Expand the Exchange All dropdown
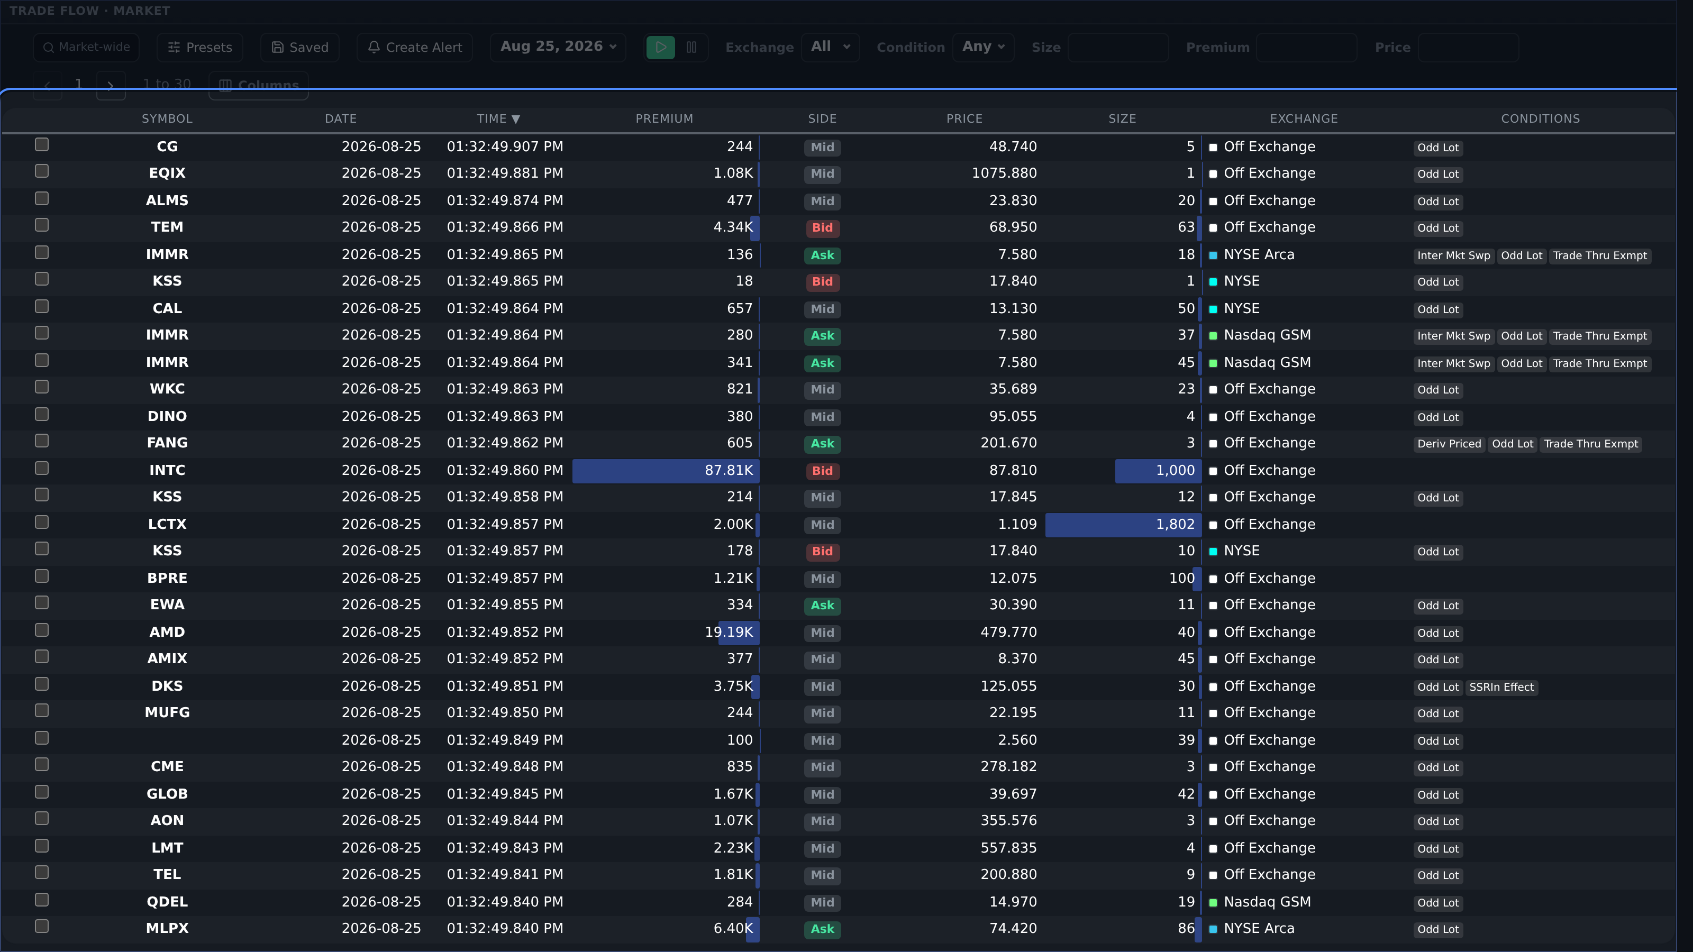The height and width of the screenshot is (952, 1693). (831, 47)
